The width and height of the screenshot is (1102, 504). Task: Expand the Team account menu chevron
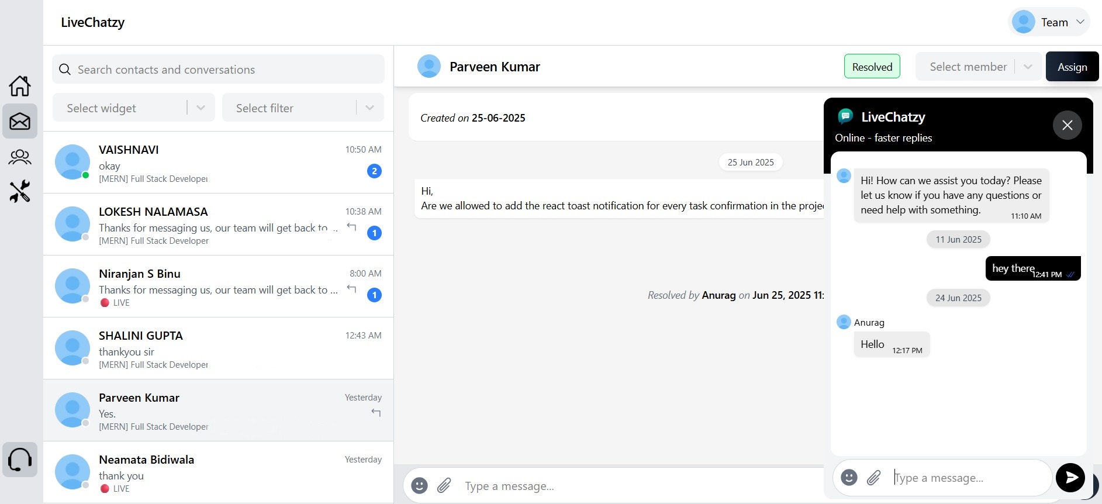tap(1080, 22)
